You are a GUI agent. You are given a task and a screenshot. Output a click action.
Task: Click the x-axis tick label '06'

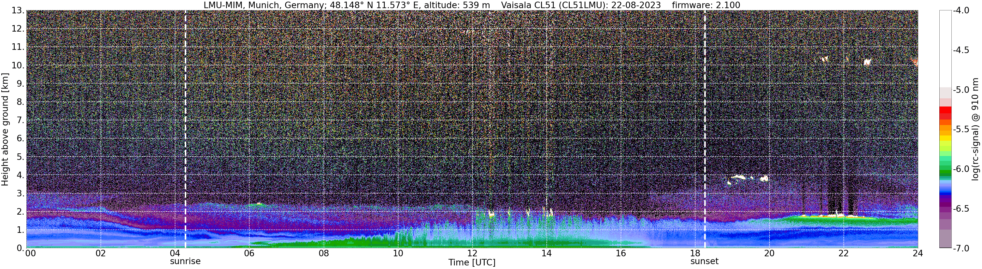coord(249,253)
